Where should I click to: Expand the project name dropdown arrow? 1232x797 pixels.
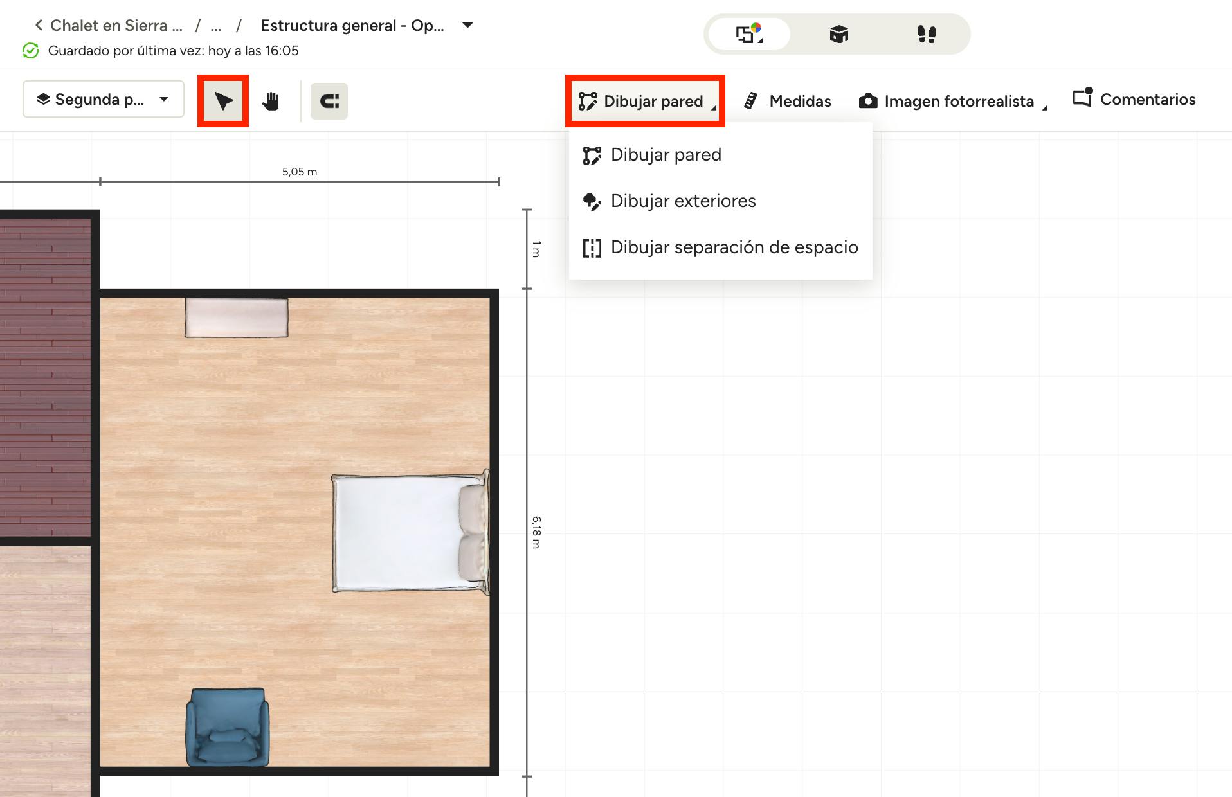point(467,26)
